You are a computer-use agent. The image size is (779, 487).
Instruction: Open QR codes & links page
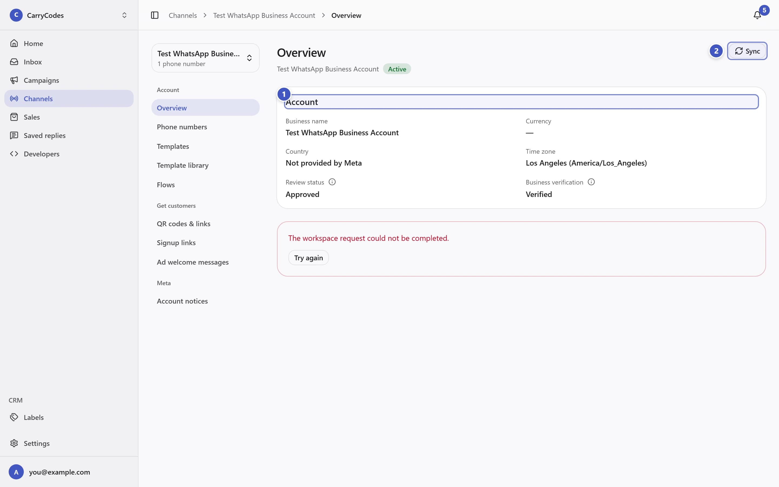[205, 223]
